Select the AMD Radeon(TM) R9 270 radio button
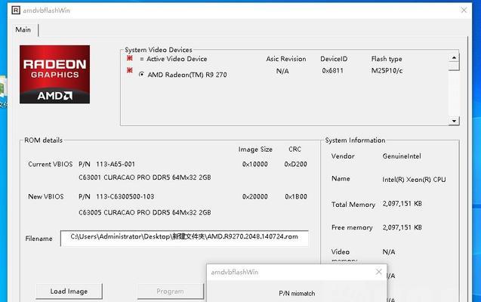Screen dimensions: 481x302 pyautogui.click(x=141, y=74)
